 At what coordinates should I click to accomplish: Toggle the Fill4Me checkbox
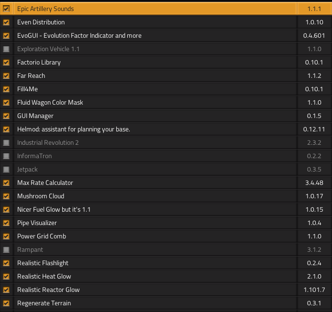[x=6, y=89]
